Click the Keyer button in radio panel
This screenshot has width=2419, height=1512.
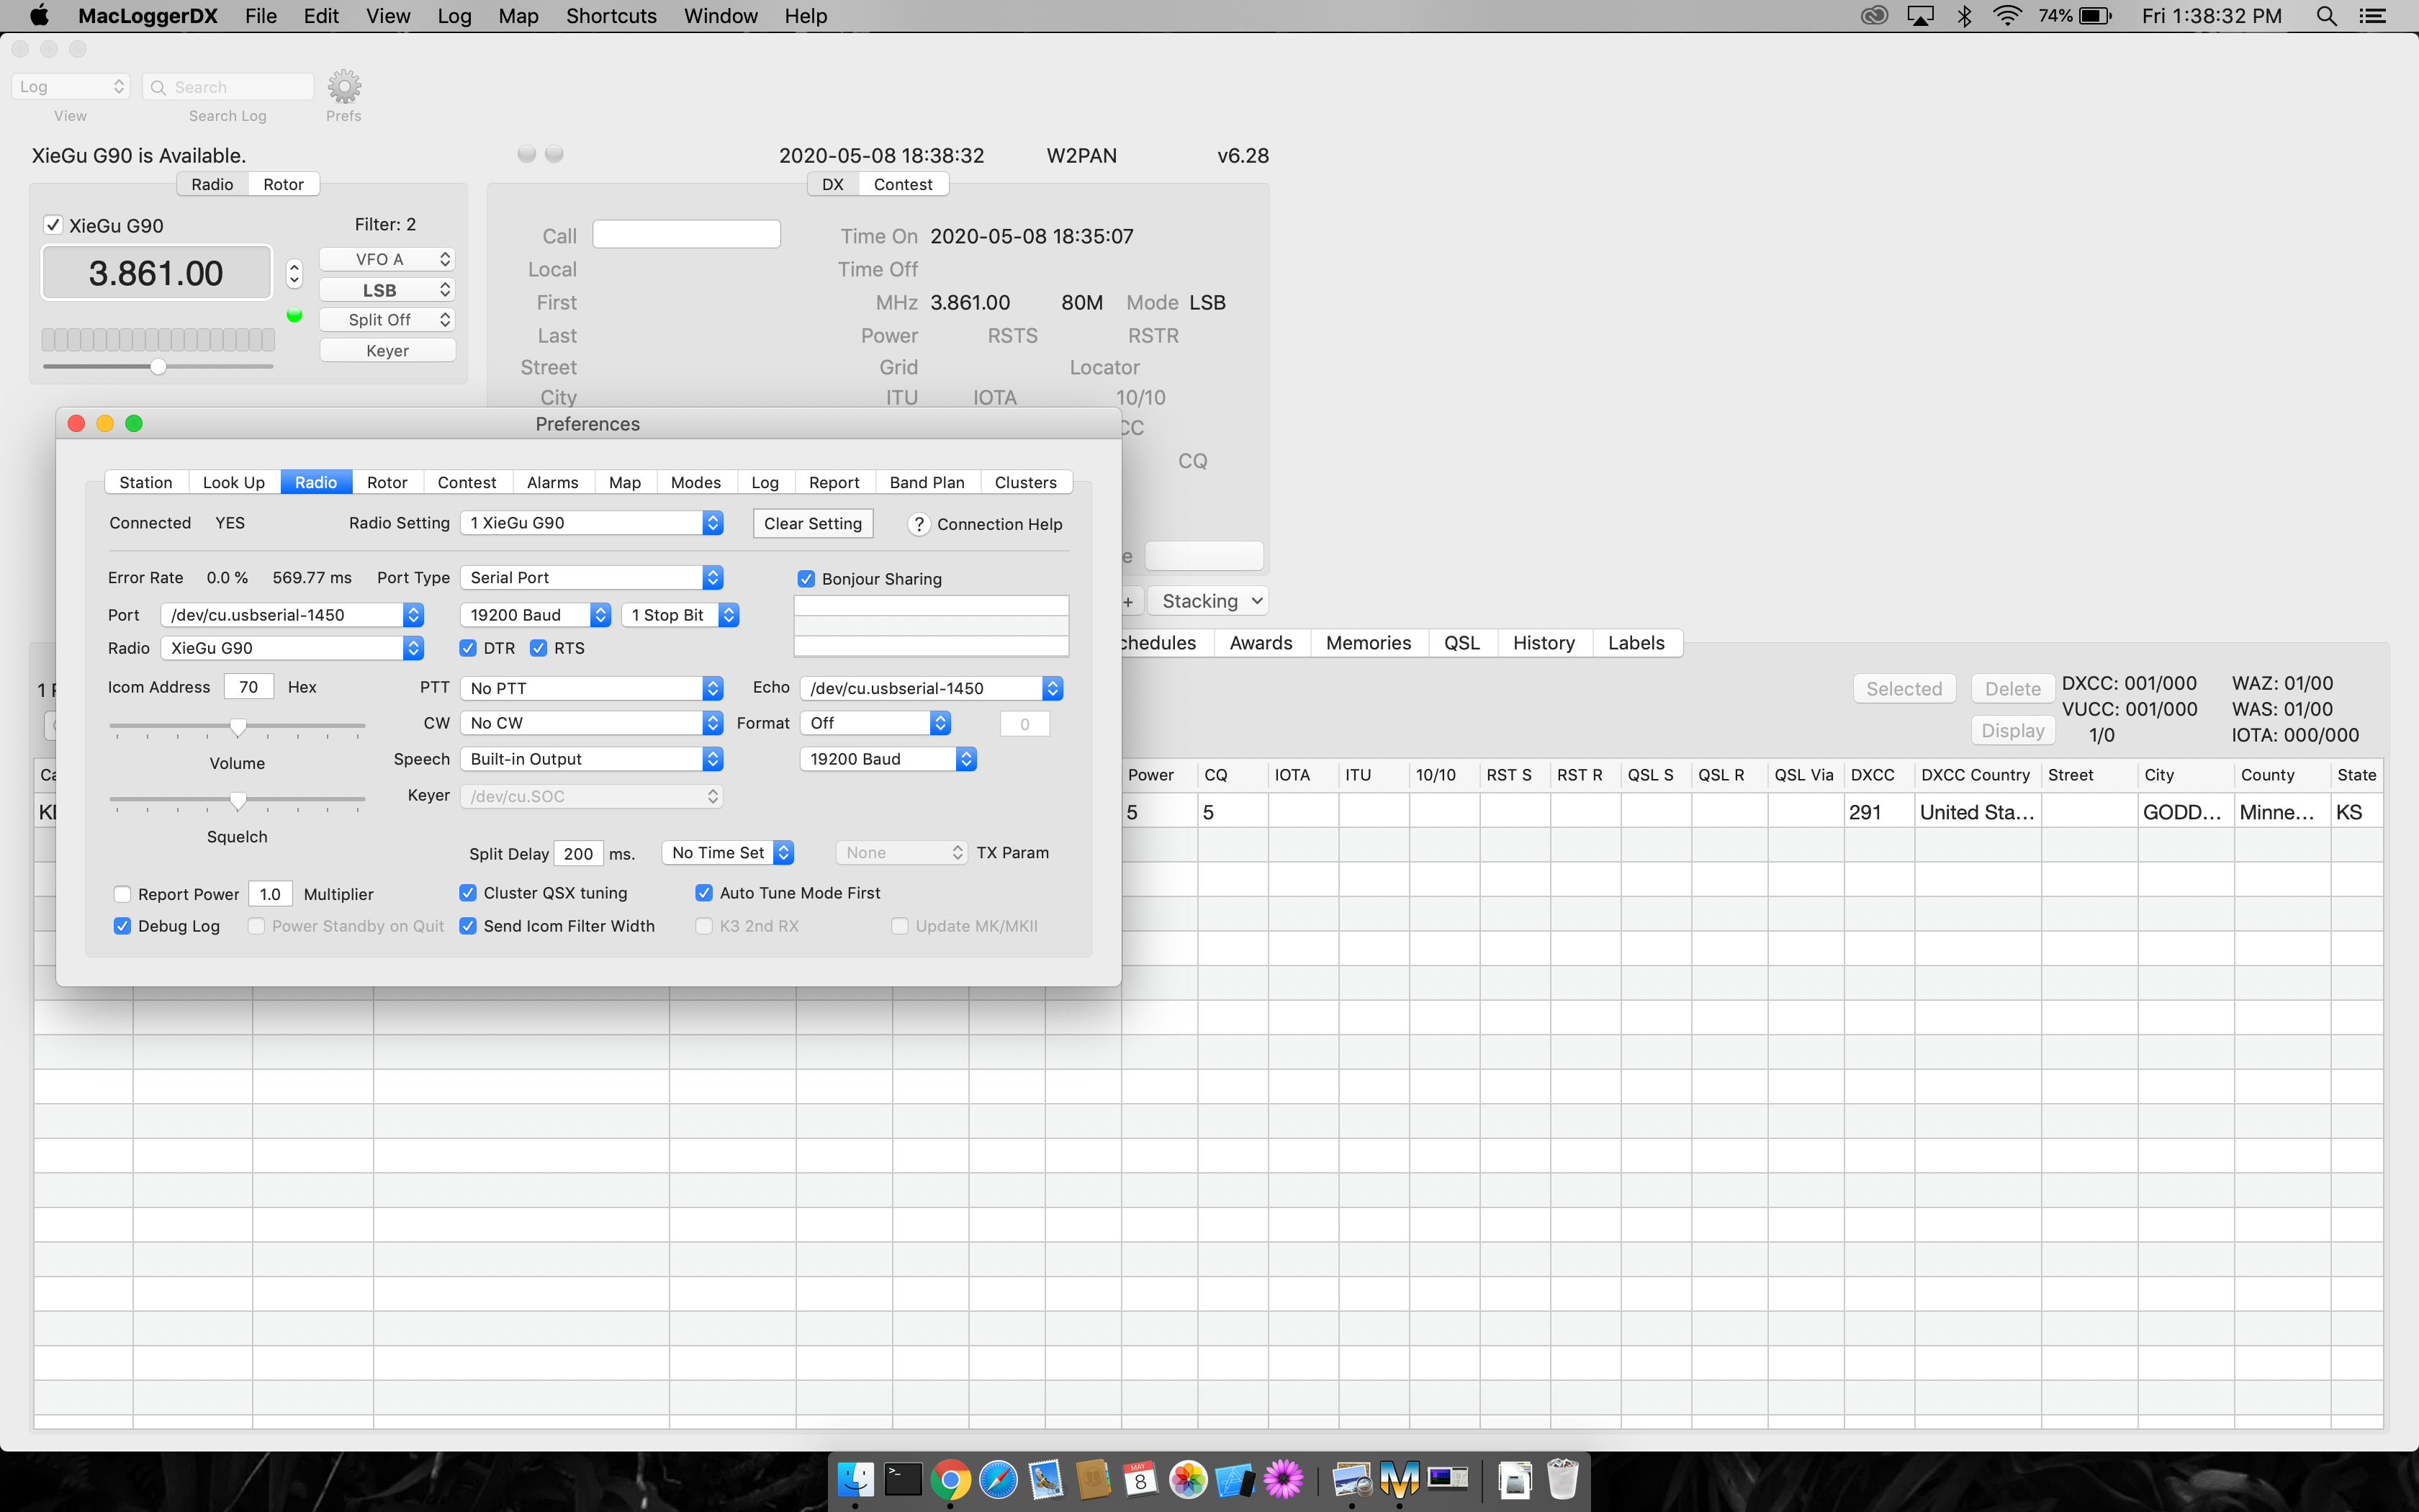click(387, 351)
